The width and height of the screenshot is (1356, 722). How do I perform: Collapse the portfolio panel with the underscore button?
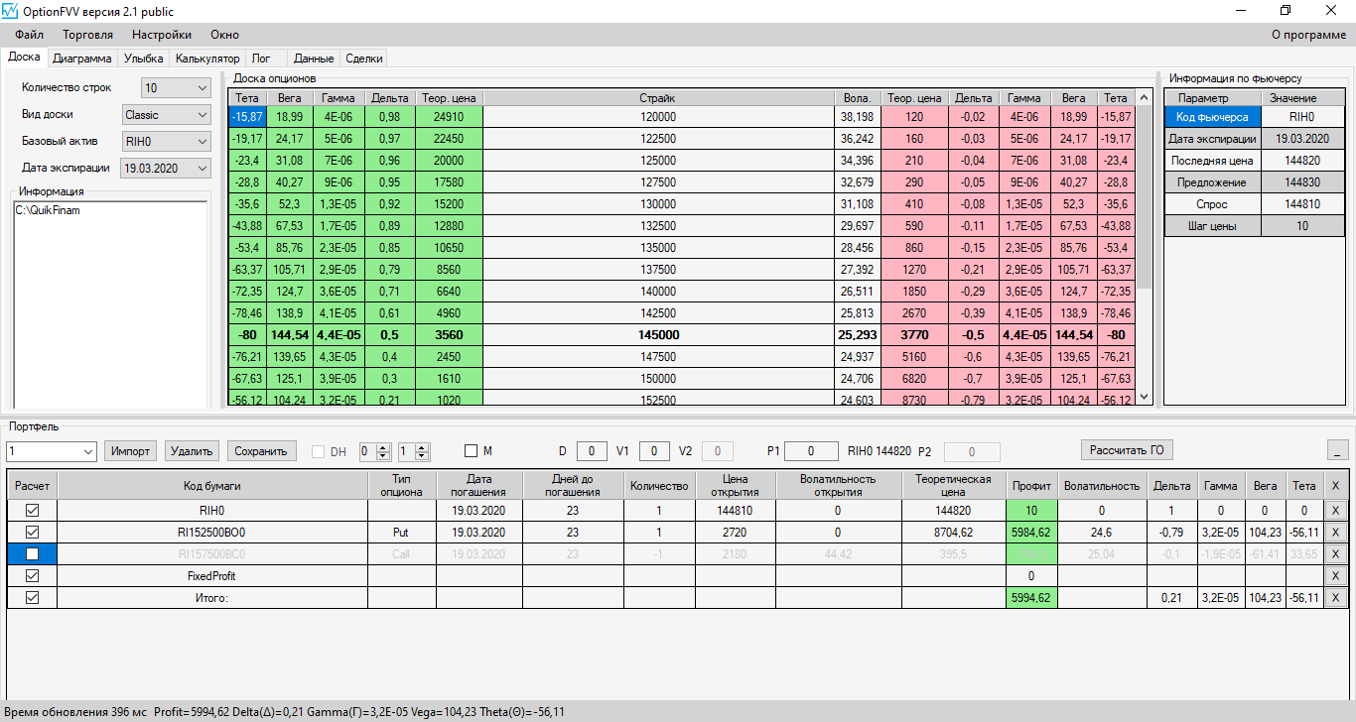1336,450
